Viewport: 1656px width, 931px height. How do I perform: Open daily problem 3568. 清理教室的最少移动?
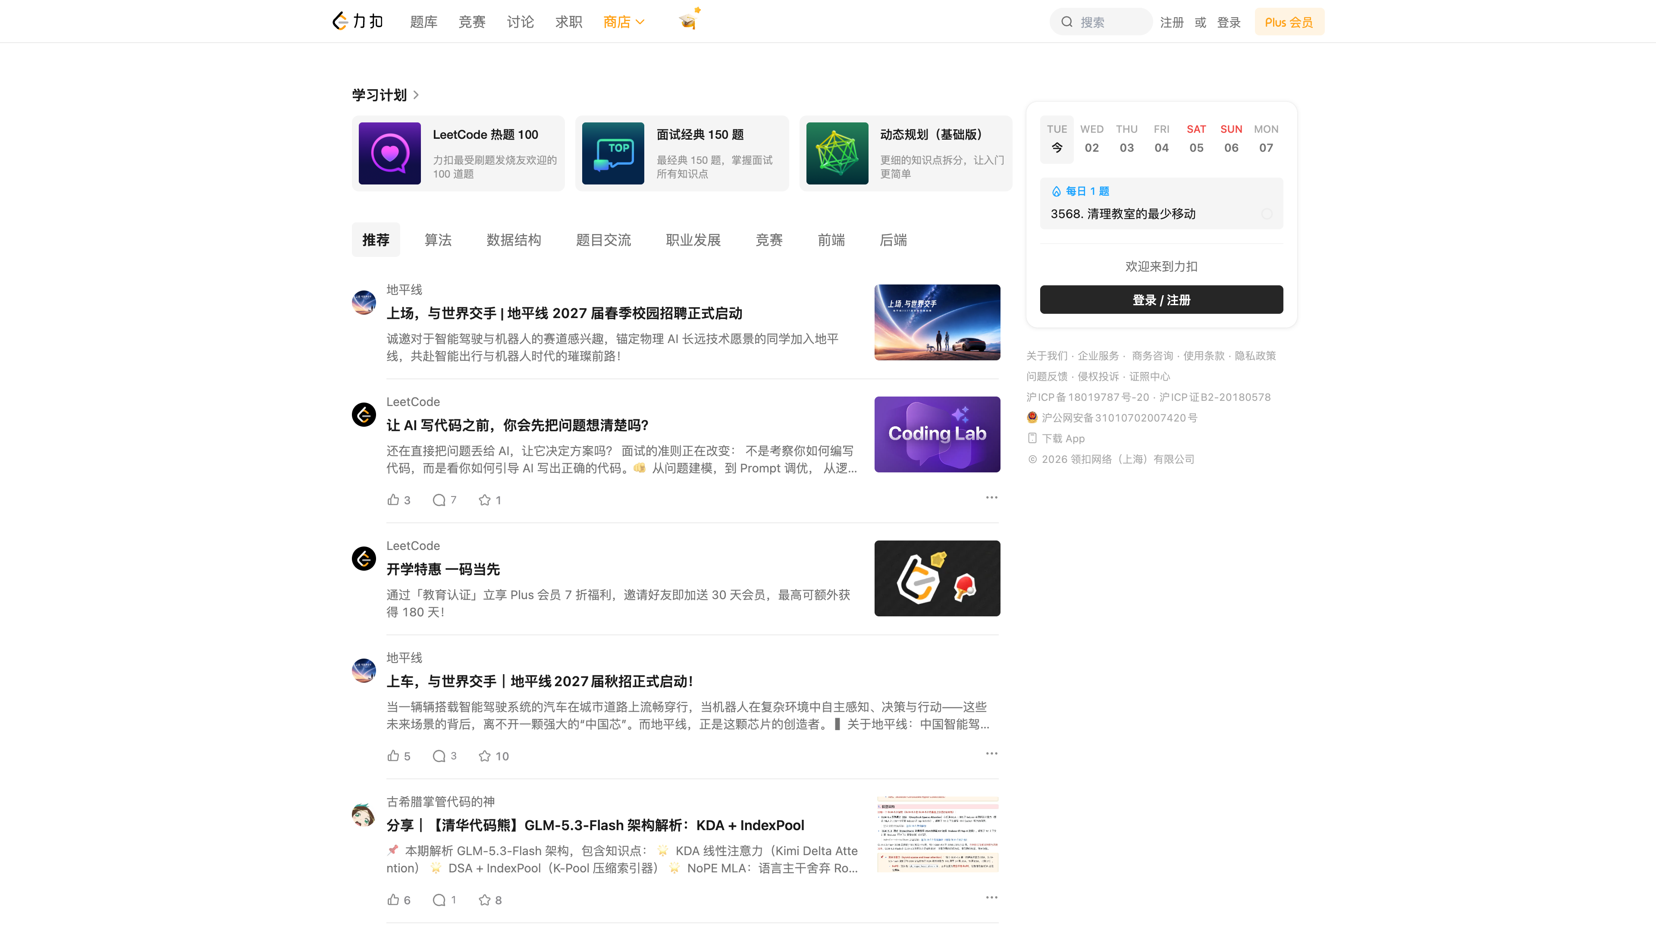(1123, 213)
